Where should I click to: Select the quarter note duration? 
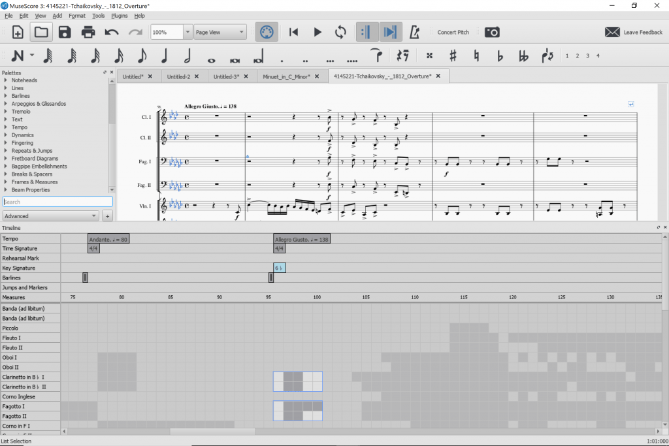(164, 56)
